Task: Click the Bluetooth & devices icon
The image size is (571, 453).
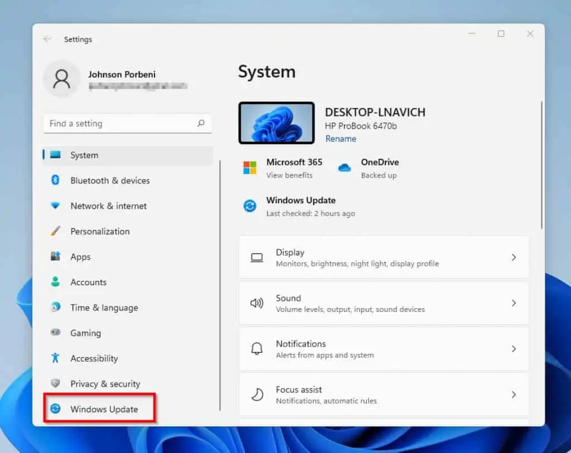Action: point(55,180)
